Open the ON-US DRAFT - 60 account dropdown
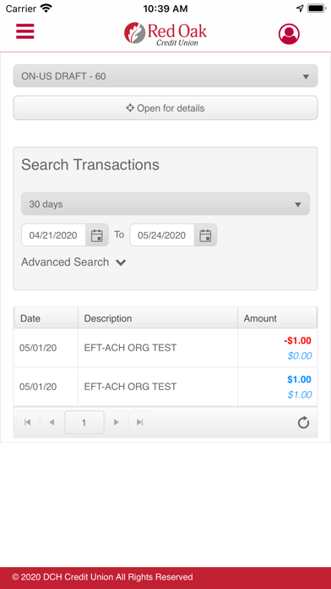This screenshot has width=331, height=589. point(165,76)
